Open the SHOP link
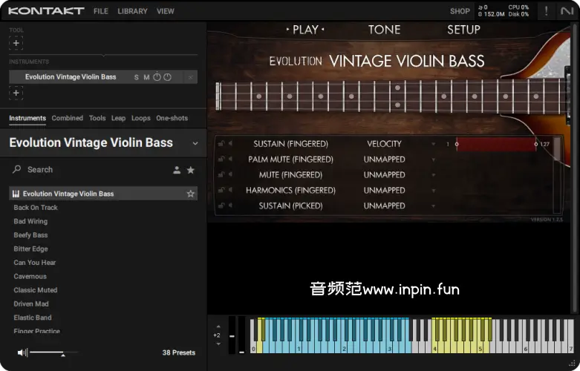Screen dimensions: 580x371 460,11
